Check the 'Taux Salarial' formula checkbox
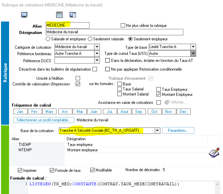Image resolution: width=223 pixels, height=194 pixels. [x=120, y=89]
